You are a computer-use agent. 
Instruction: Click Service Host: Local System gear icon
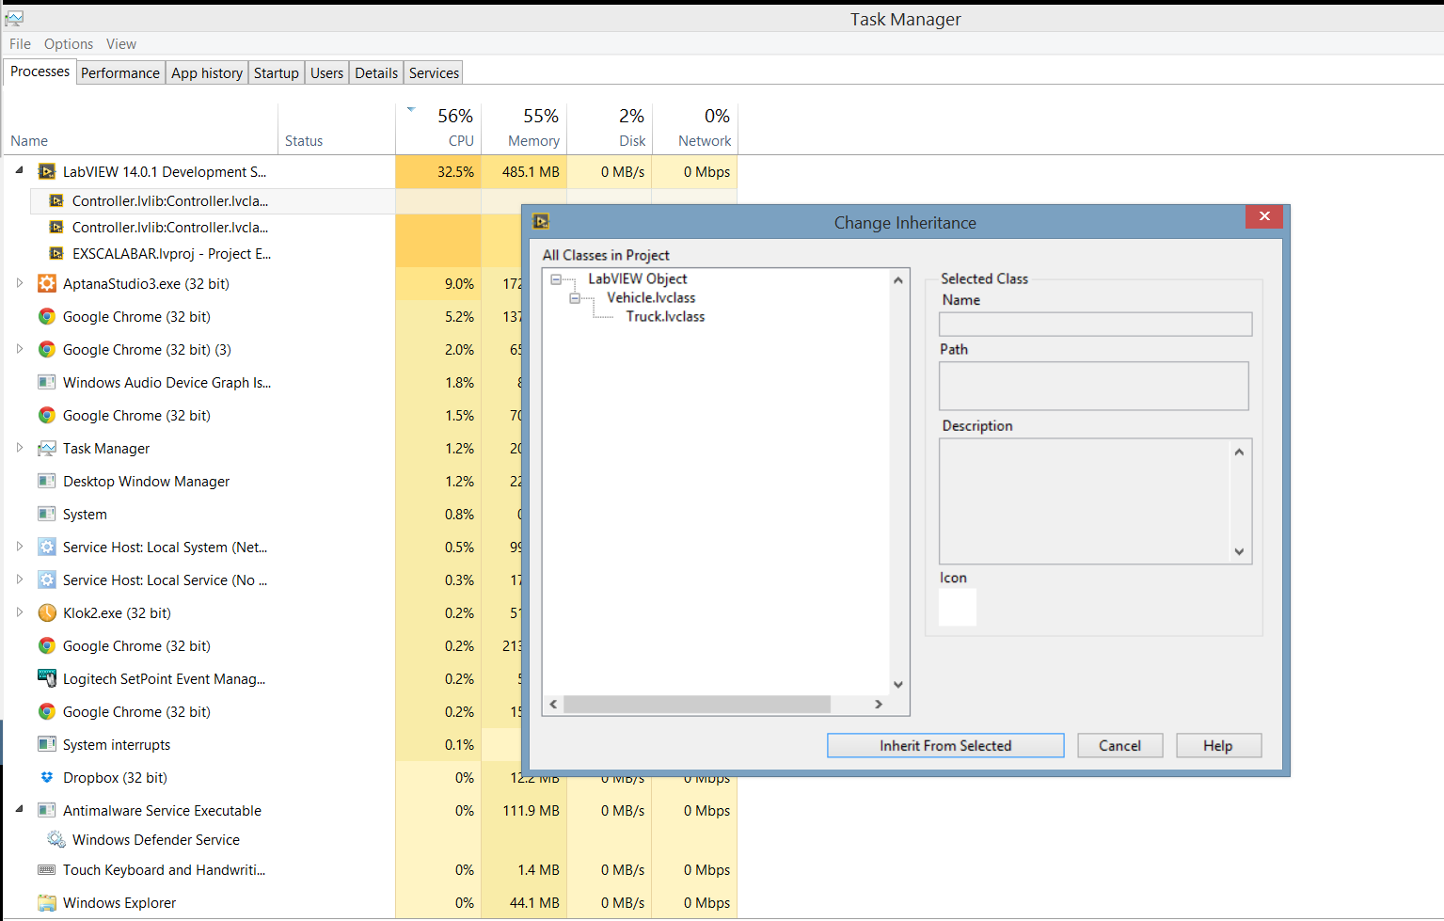(46, 547)
